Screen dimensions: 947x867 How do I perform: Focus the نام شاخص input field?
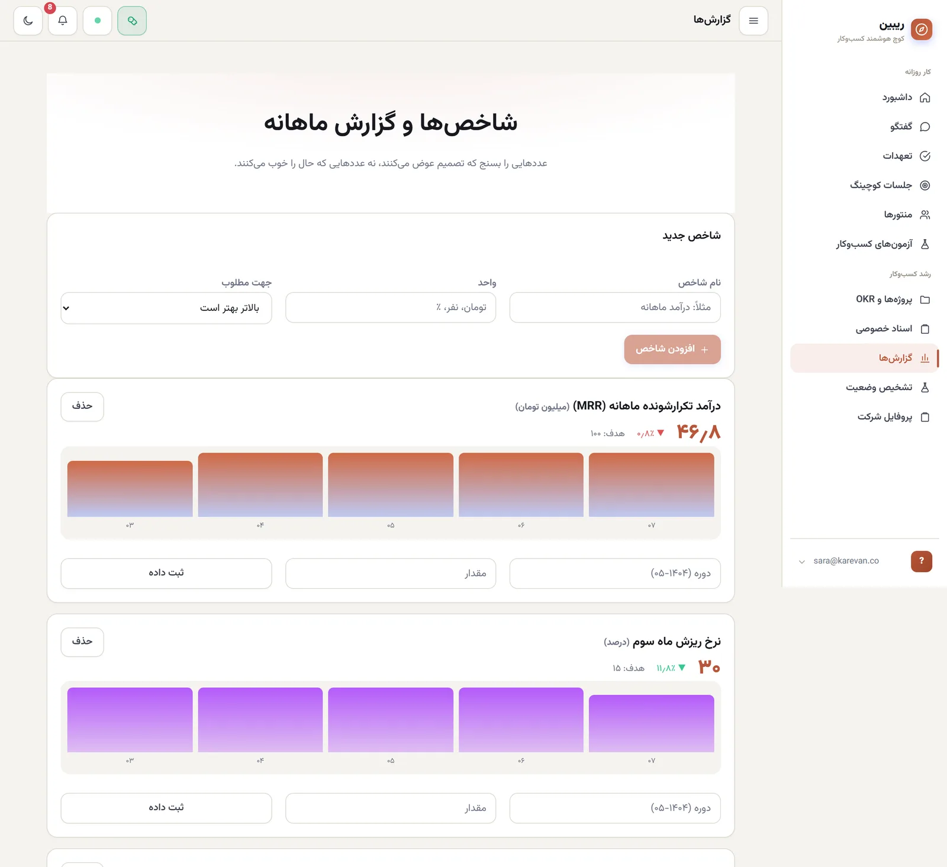point(615,307)
